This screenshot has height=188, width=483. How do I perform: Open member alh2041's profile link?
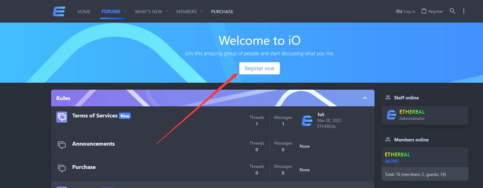point(392,161)
